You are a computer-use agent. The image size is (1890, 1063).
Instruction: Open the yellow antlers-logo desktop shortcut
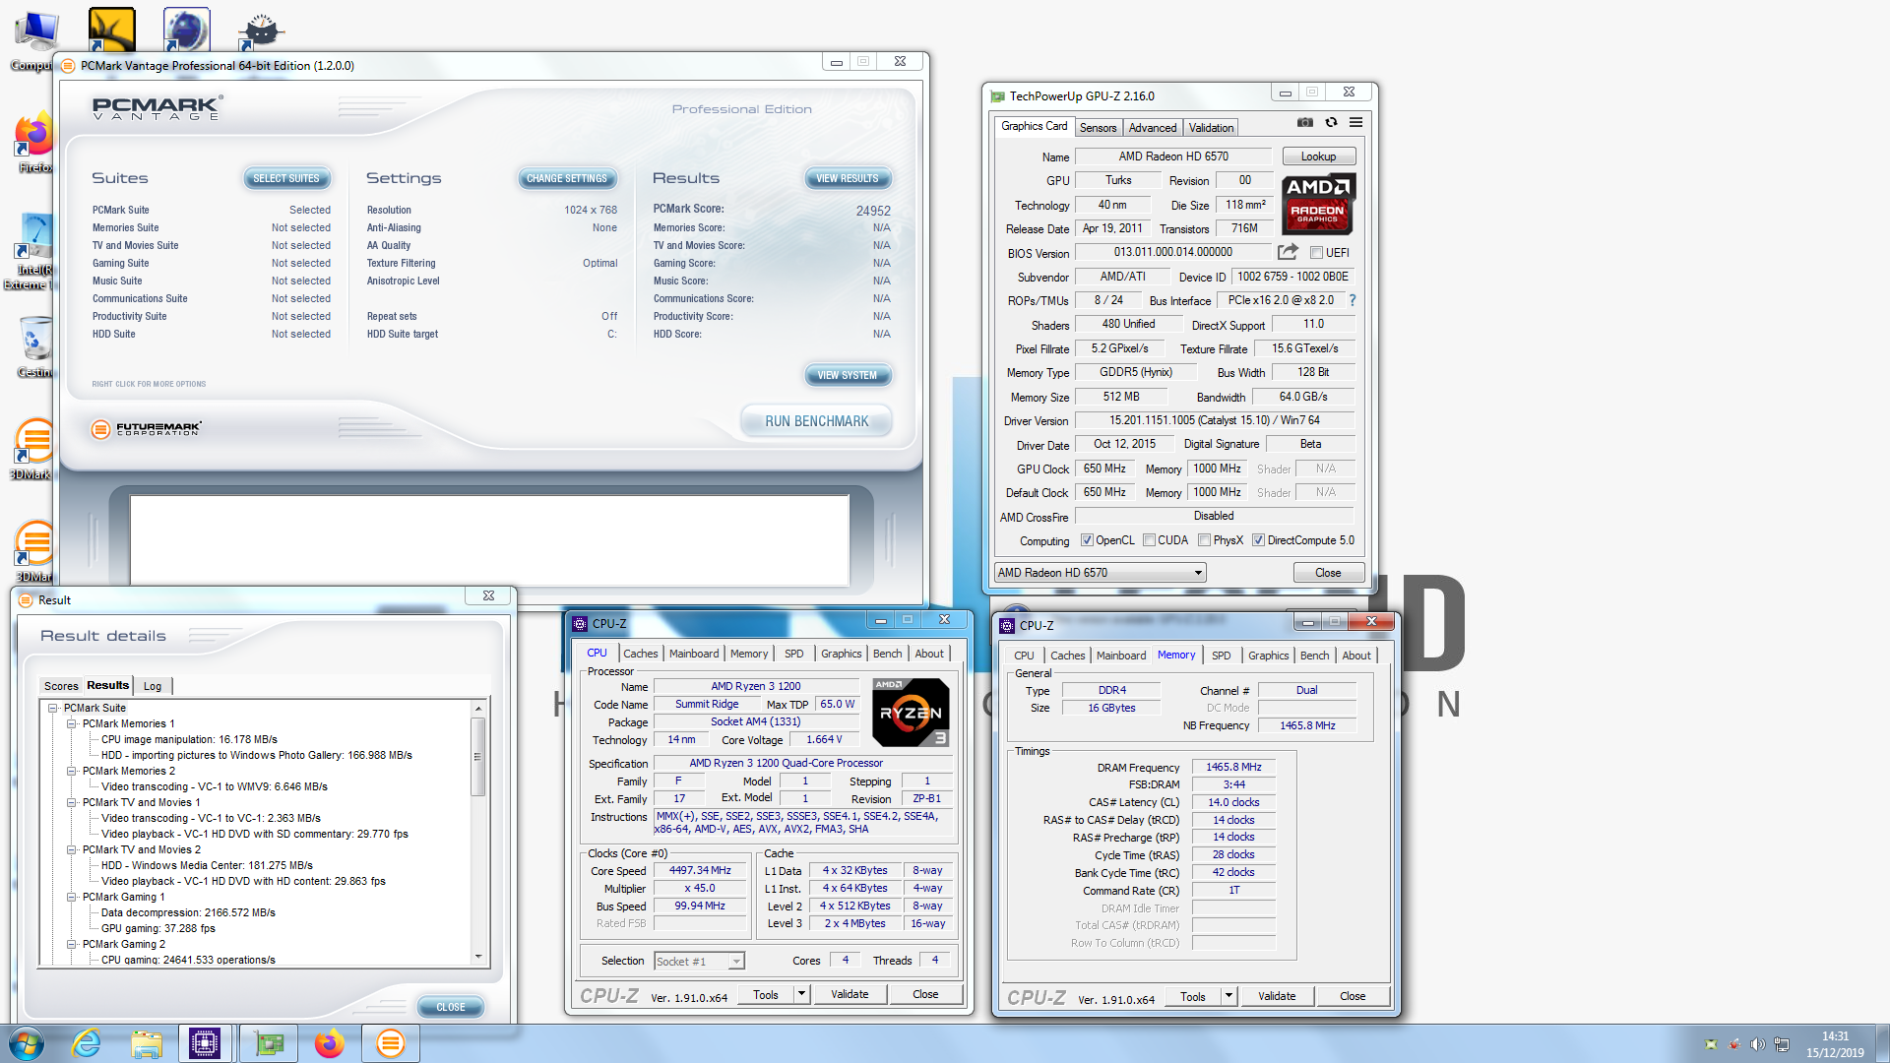point(111,30)
